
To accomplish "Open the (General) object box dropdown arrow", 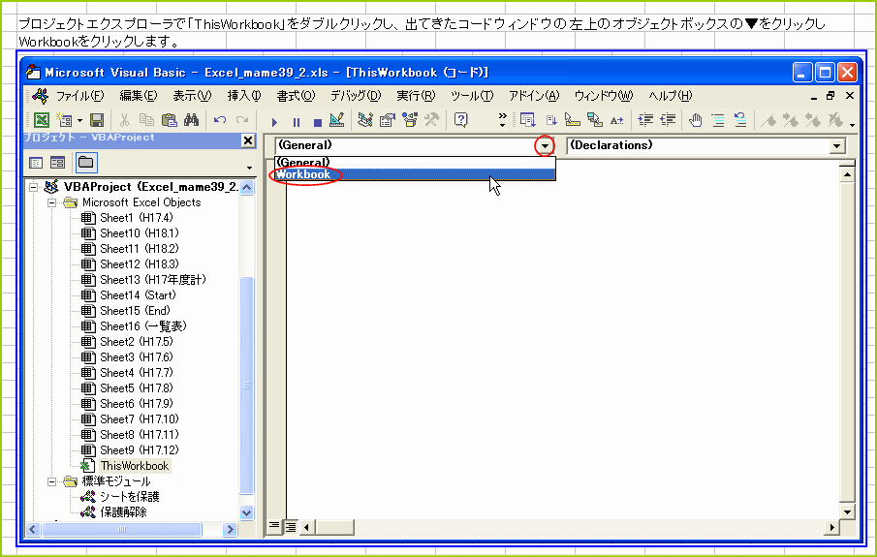I will tap(545, 146).
